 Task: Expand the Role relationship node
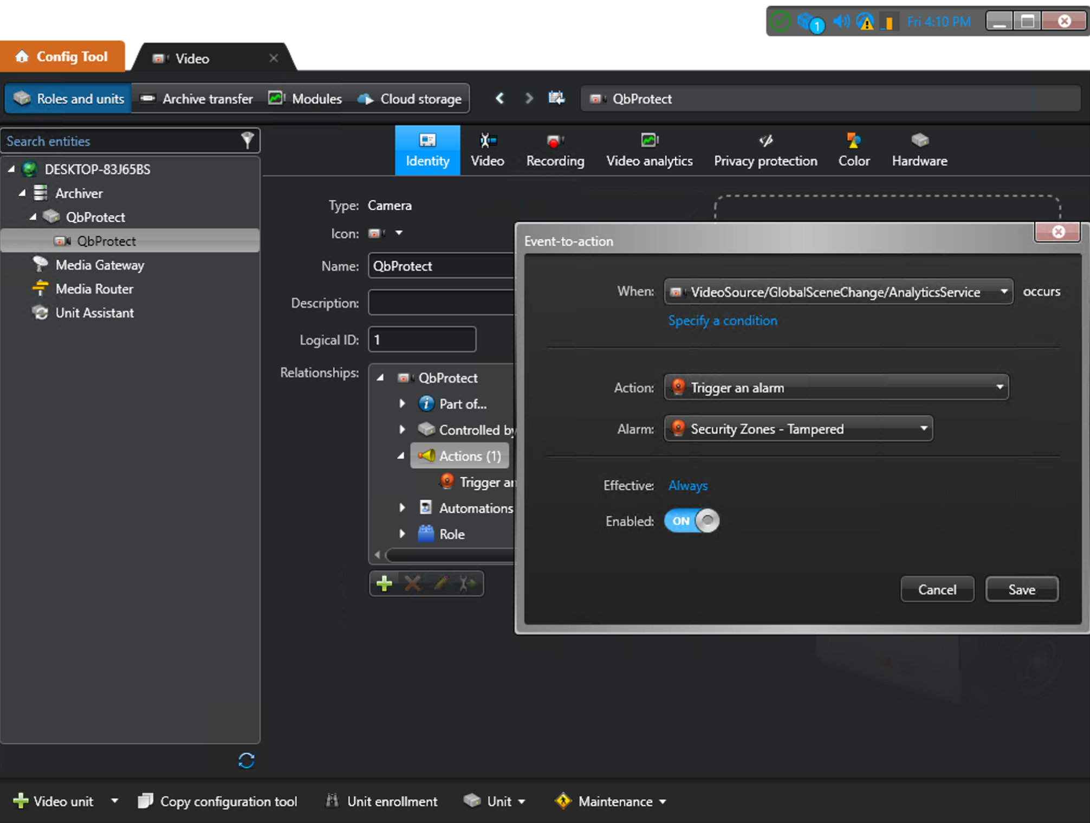coord(402,533)
